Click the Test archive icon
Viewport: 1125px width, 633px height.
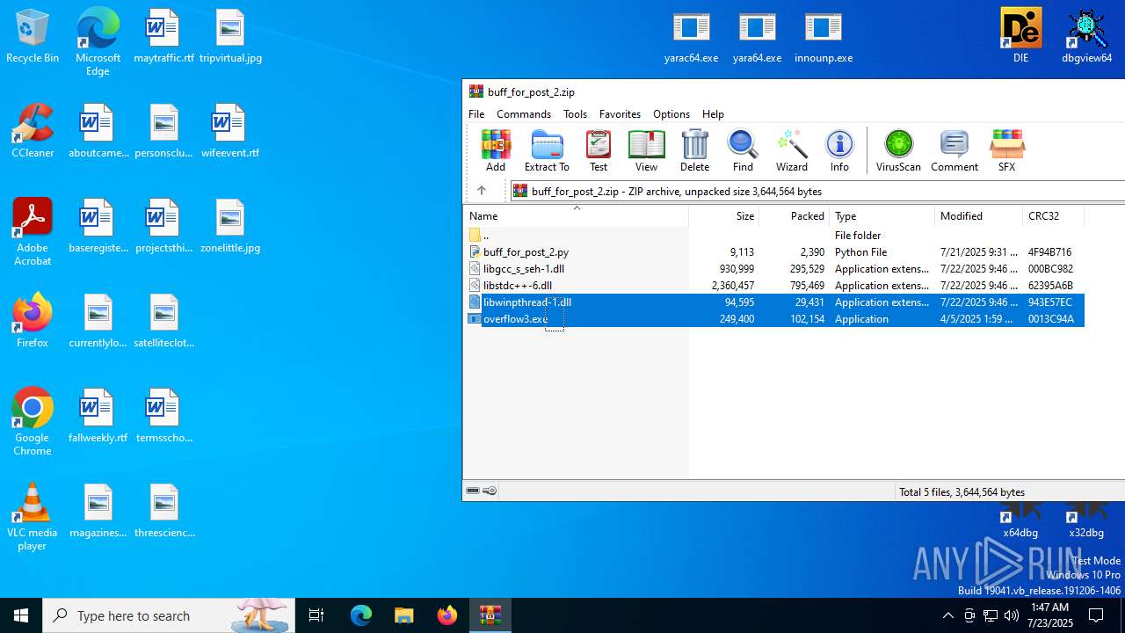(599, 150)
